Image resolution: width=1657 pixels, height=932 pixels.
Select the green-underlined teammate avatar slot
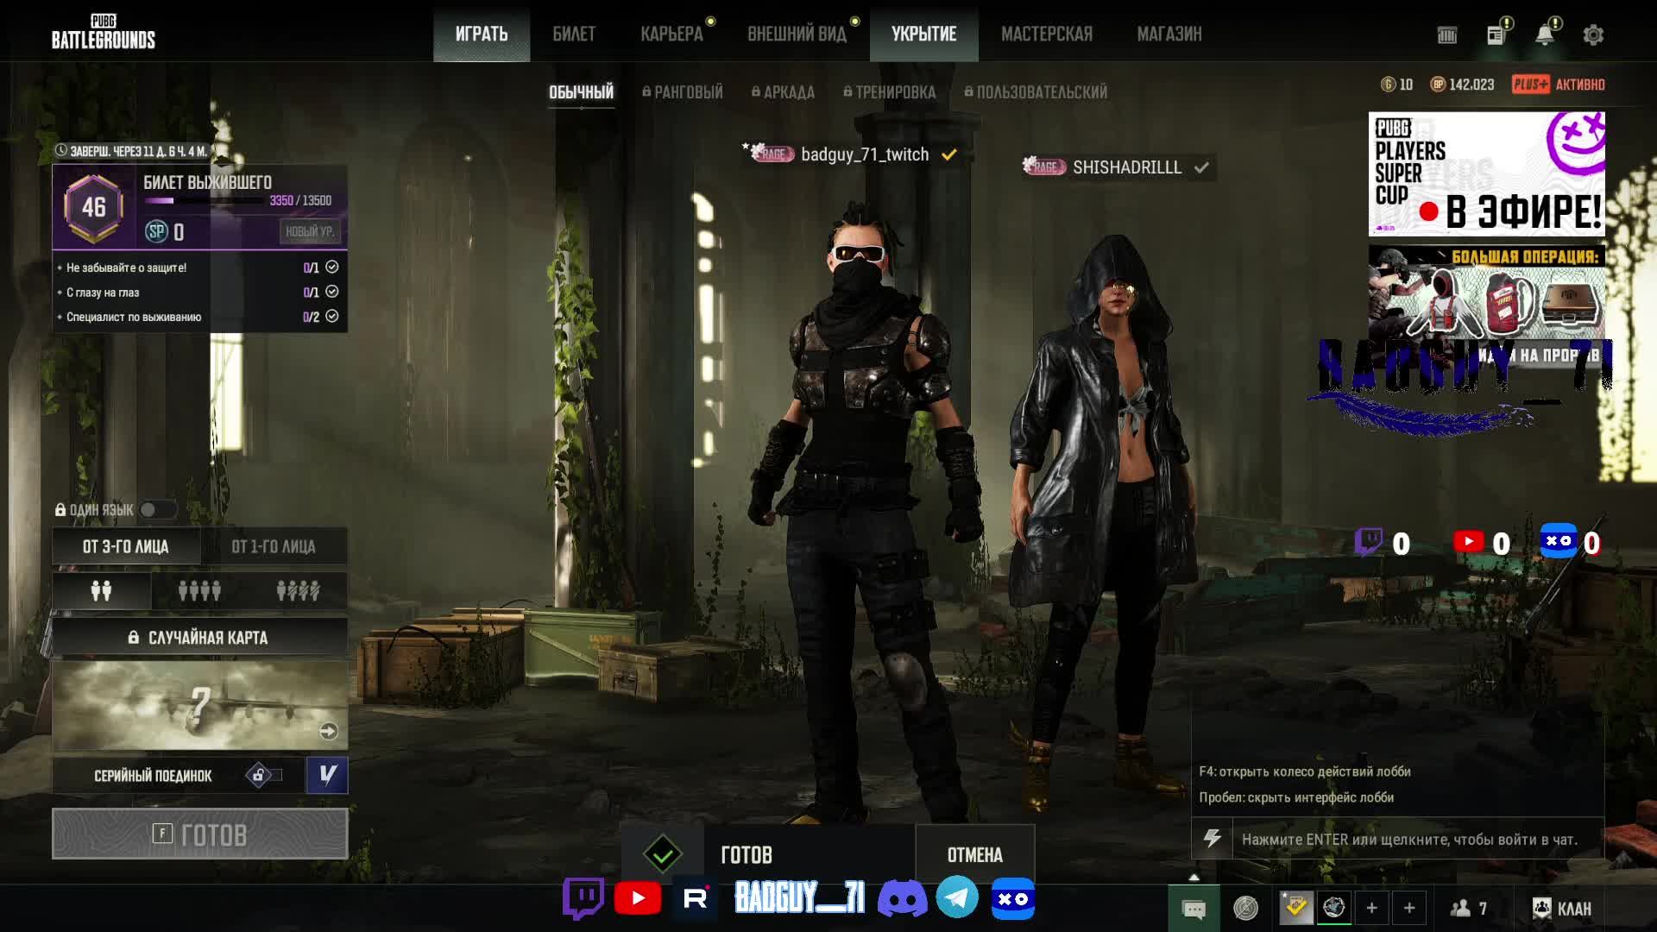[x=1333, y=907]
